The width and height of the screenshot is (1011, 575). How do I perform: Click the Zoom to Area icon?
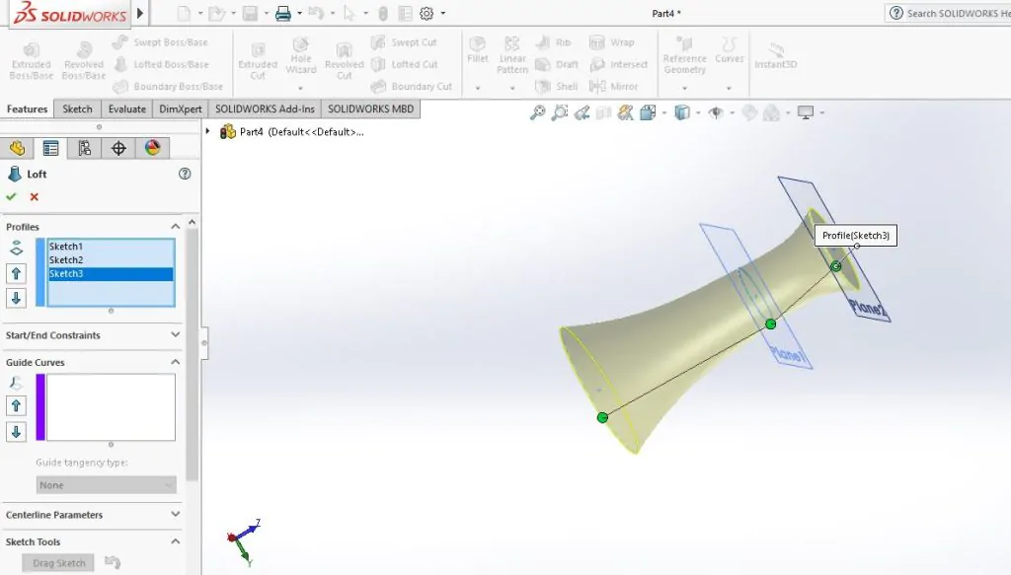tap(560, 112)
